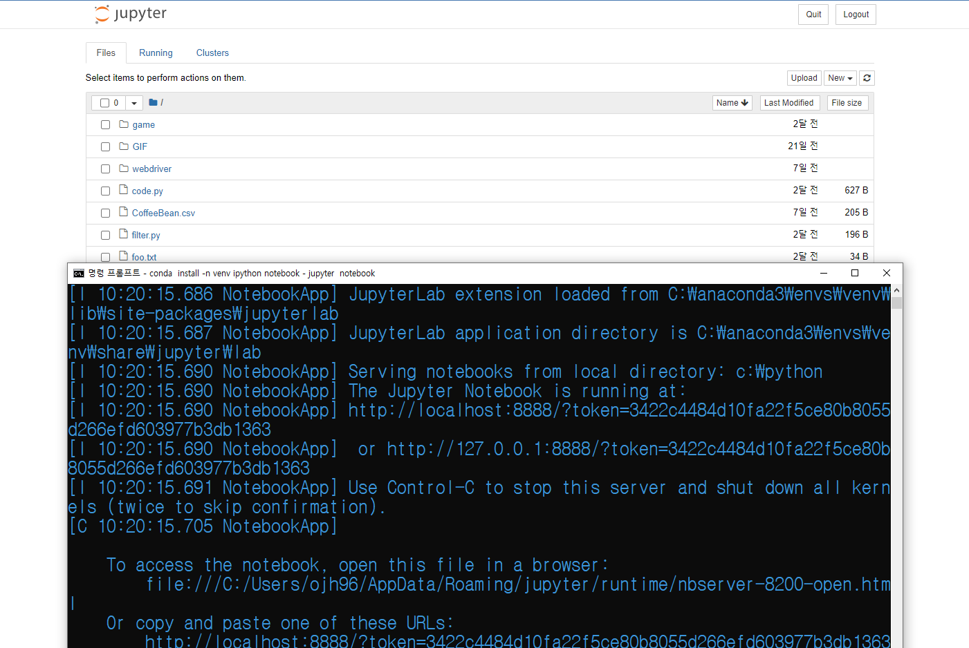969x648 pixels.
Task: Check the code.py checkbox
Action: pyautogui.click(x=105, y=191)
